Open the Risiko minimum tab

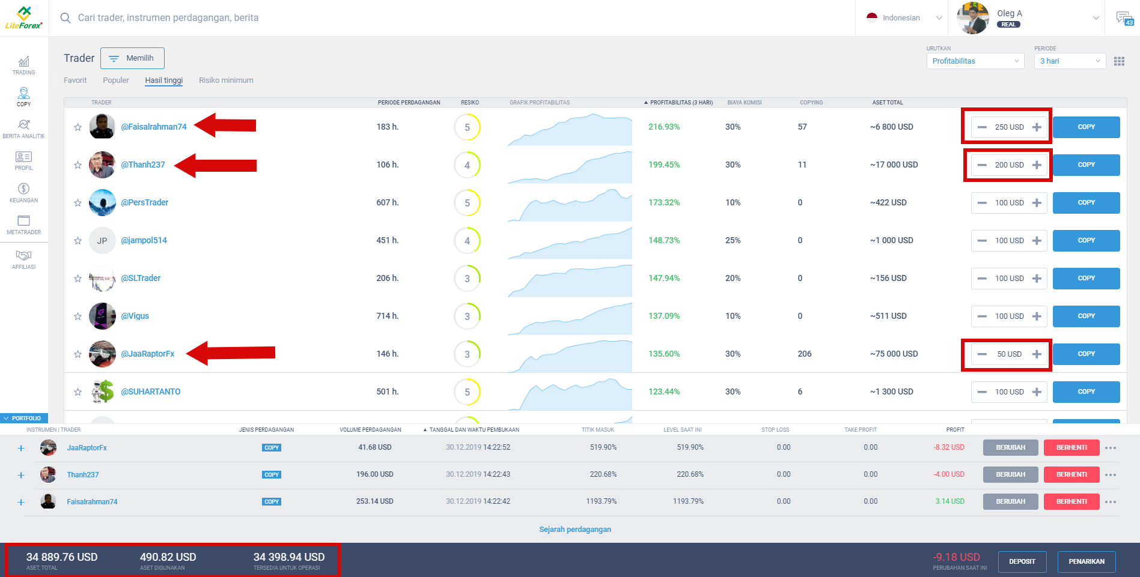(226, 80)
